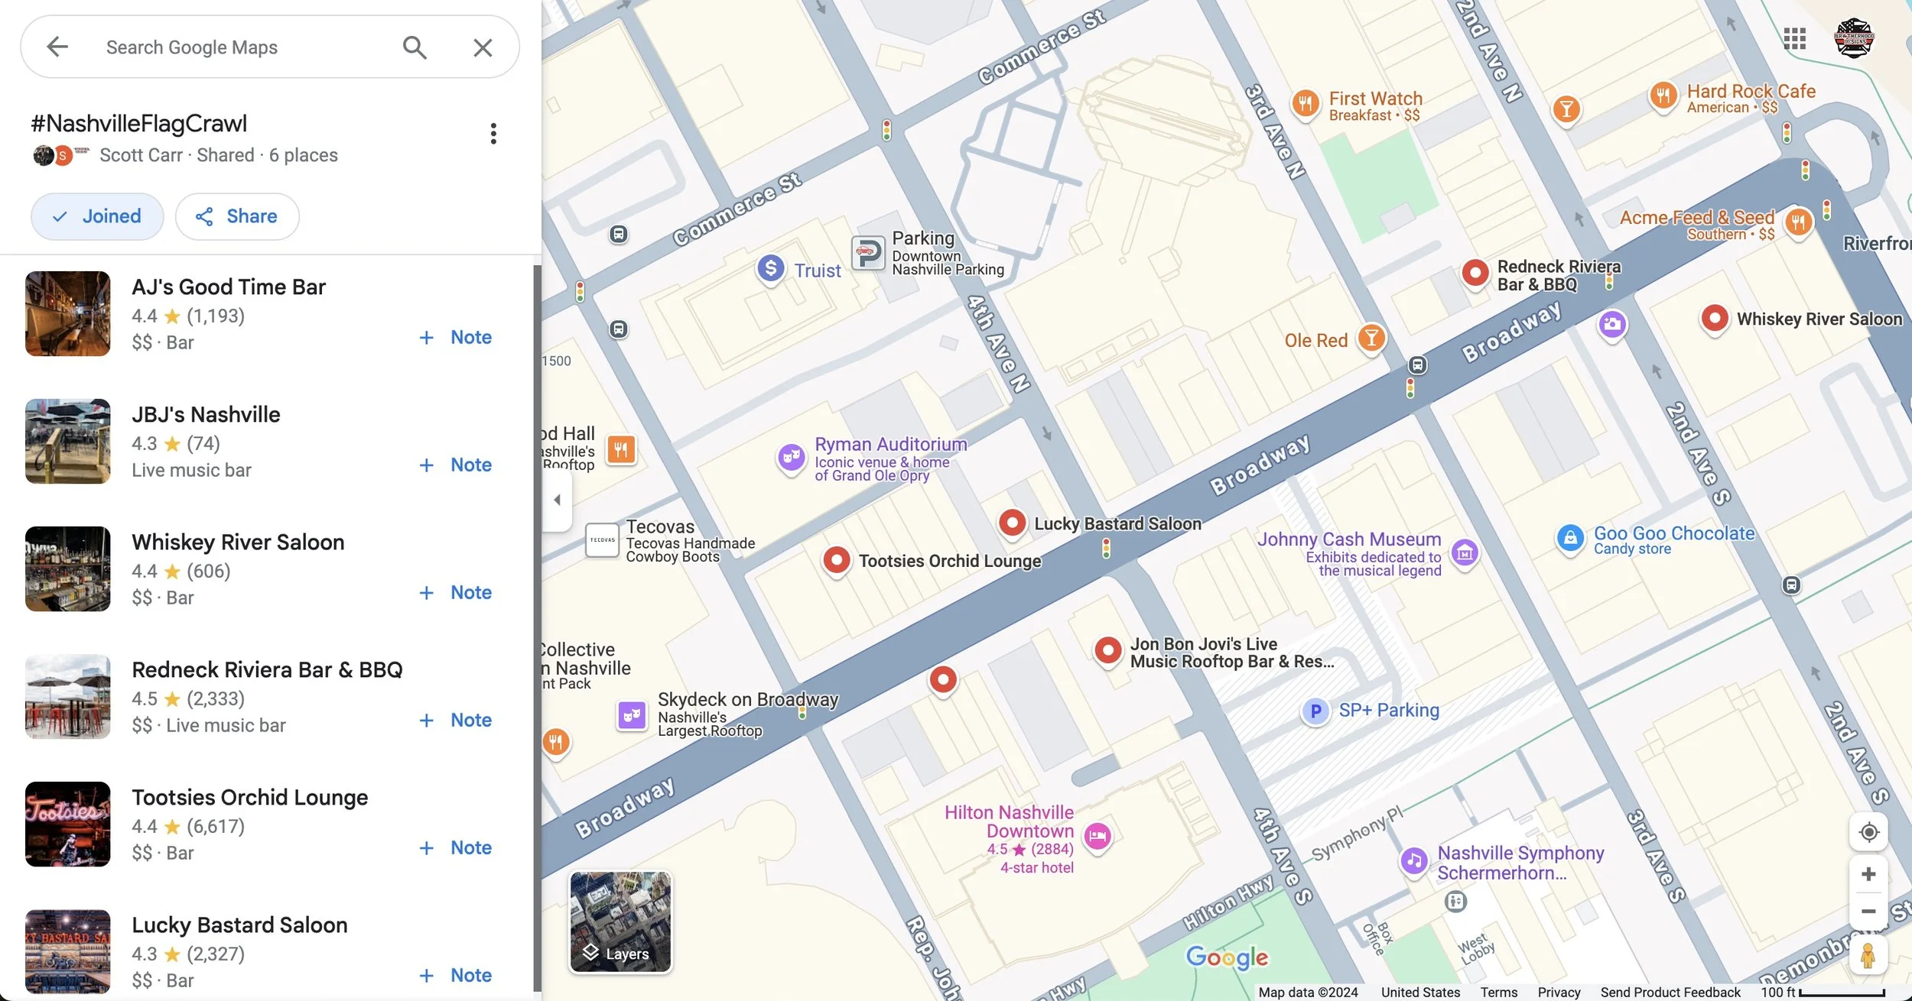Select JBJ's Nashville list entry
Viewport: 1912px width, 1001px height.
pyautogui.click(x=206, y=414)
